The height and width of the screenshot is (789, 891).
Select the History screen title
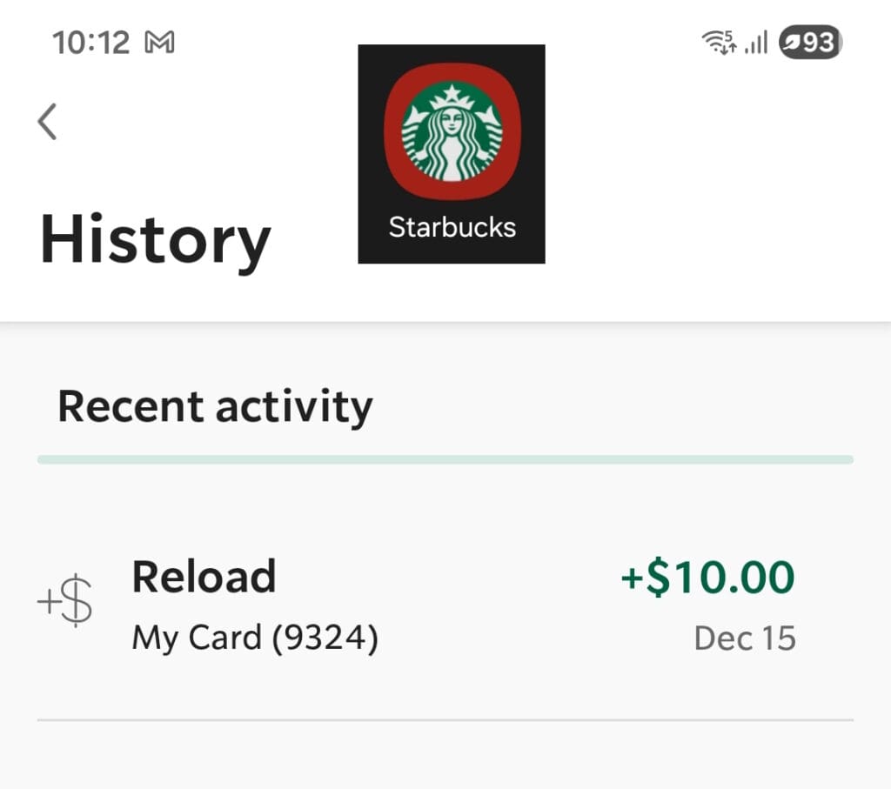(x=155, y=239)
